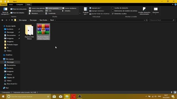Toggle Panel de detalles
Viewport: 177px width, 99px height.
pyautogui.click(x=17, y=13)
